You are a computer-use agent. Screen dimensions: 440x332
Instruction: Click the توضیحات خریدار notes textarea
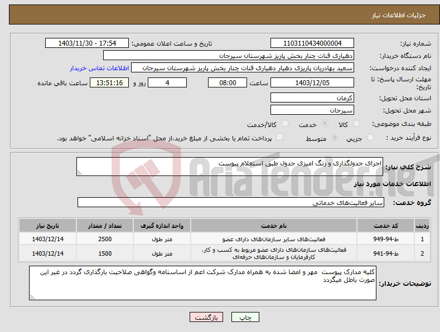[x=202, y=283]
